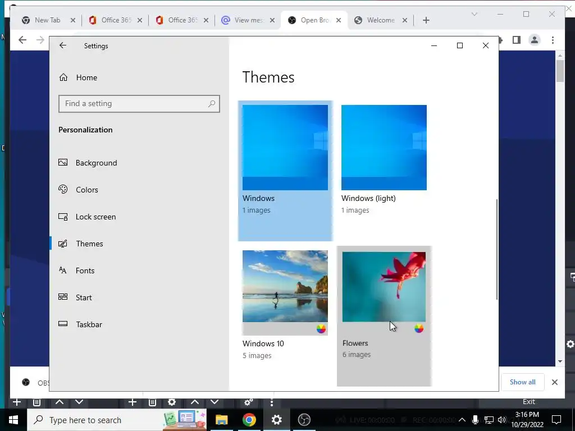Open notification center icon
Screen dimensions: 575x431
[x=556, y=420]
